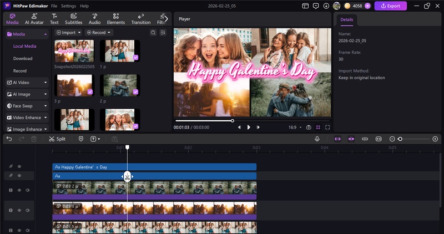Switch to the Details tab
This screenshot has height=234, width=444.
point(346,20)
